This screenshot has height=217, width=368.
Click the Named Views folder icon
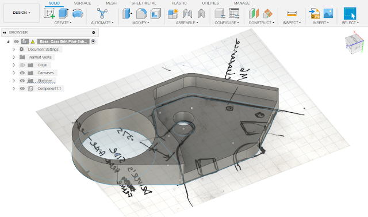pyautogui.click(x=22, y=57)
